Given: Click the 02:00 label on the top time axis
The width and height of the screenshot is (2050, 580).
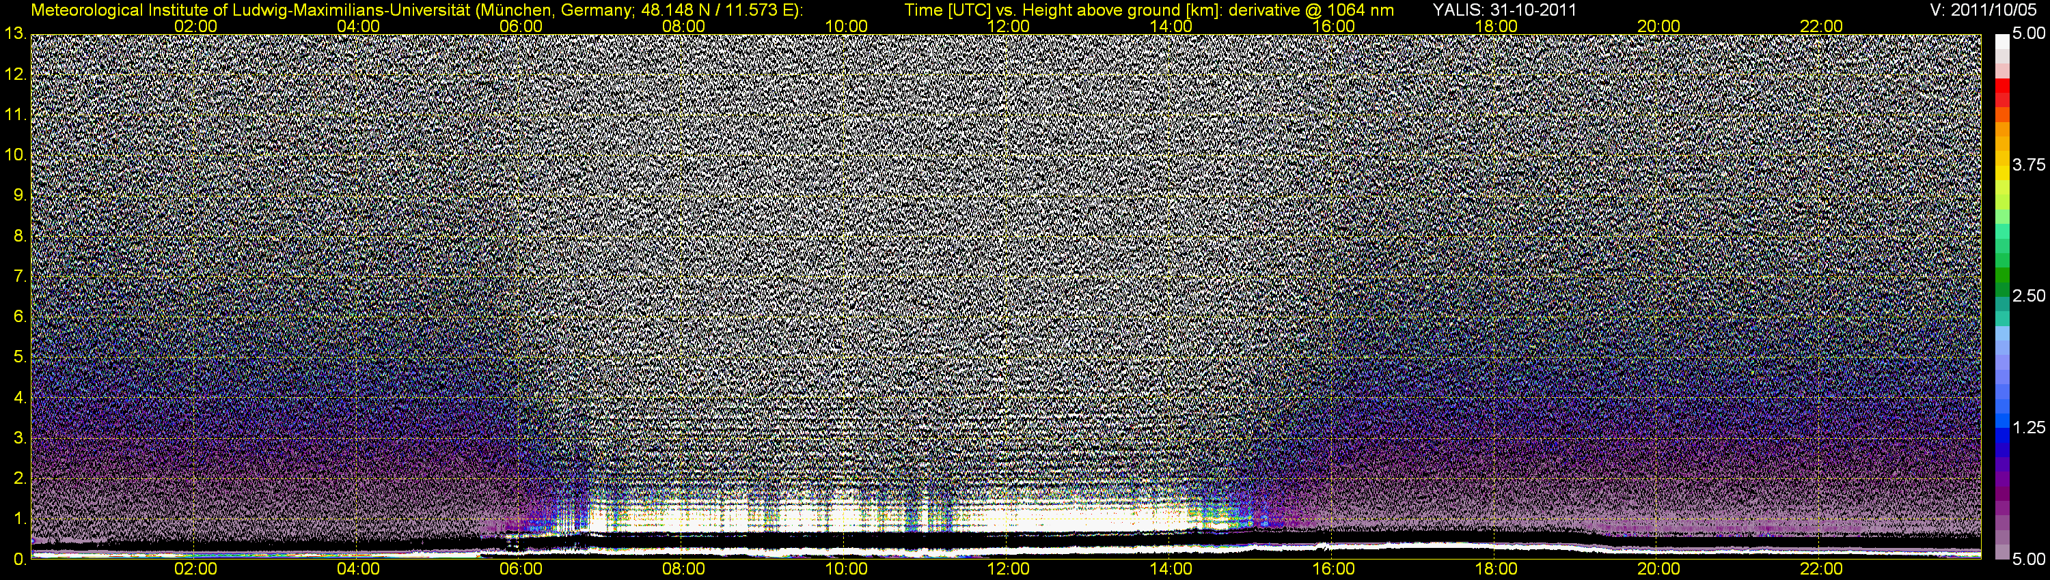Looking at the screenshot, I should point(195,26).
